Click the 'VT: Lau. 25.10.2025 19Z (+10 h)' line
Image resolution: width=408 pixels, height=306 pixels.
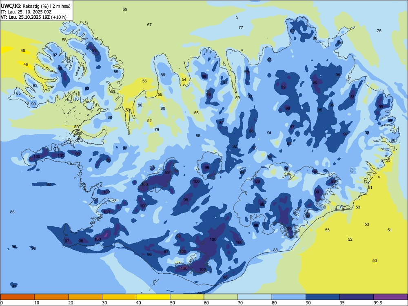click(x=33, y=18)
